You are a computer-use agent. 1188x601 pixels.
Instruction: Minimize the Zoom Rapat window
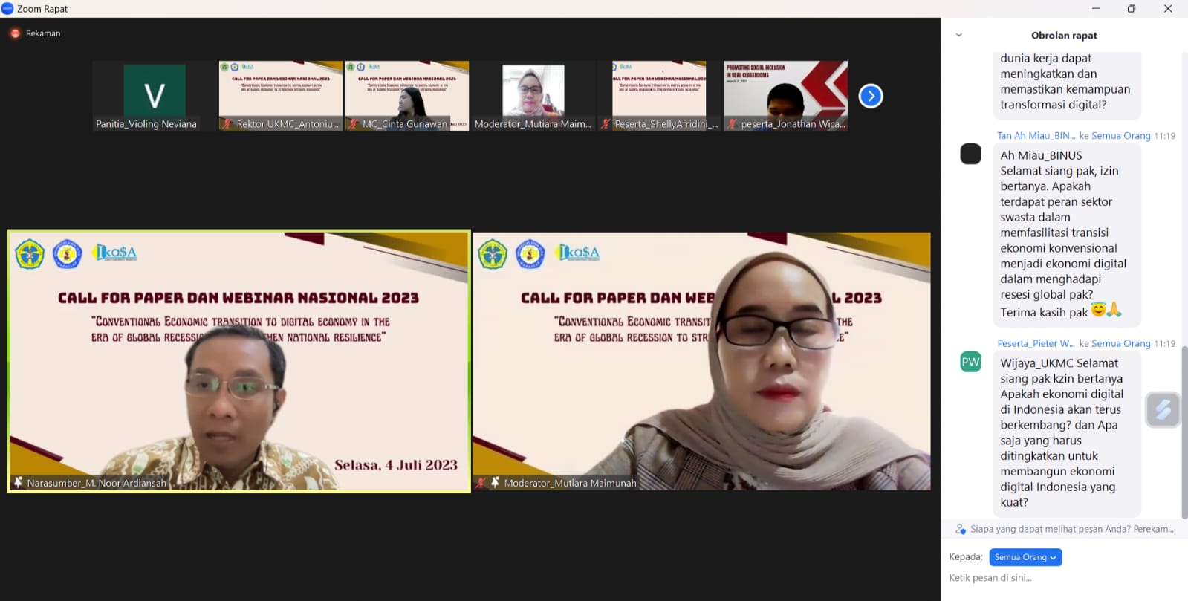pos(1095,9)
